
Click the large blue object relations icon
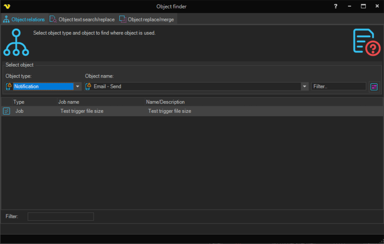[x=16, y=43]
